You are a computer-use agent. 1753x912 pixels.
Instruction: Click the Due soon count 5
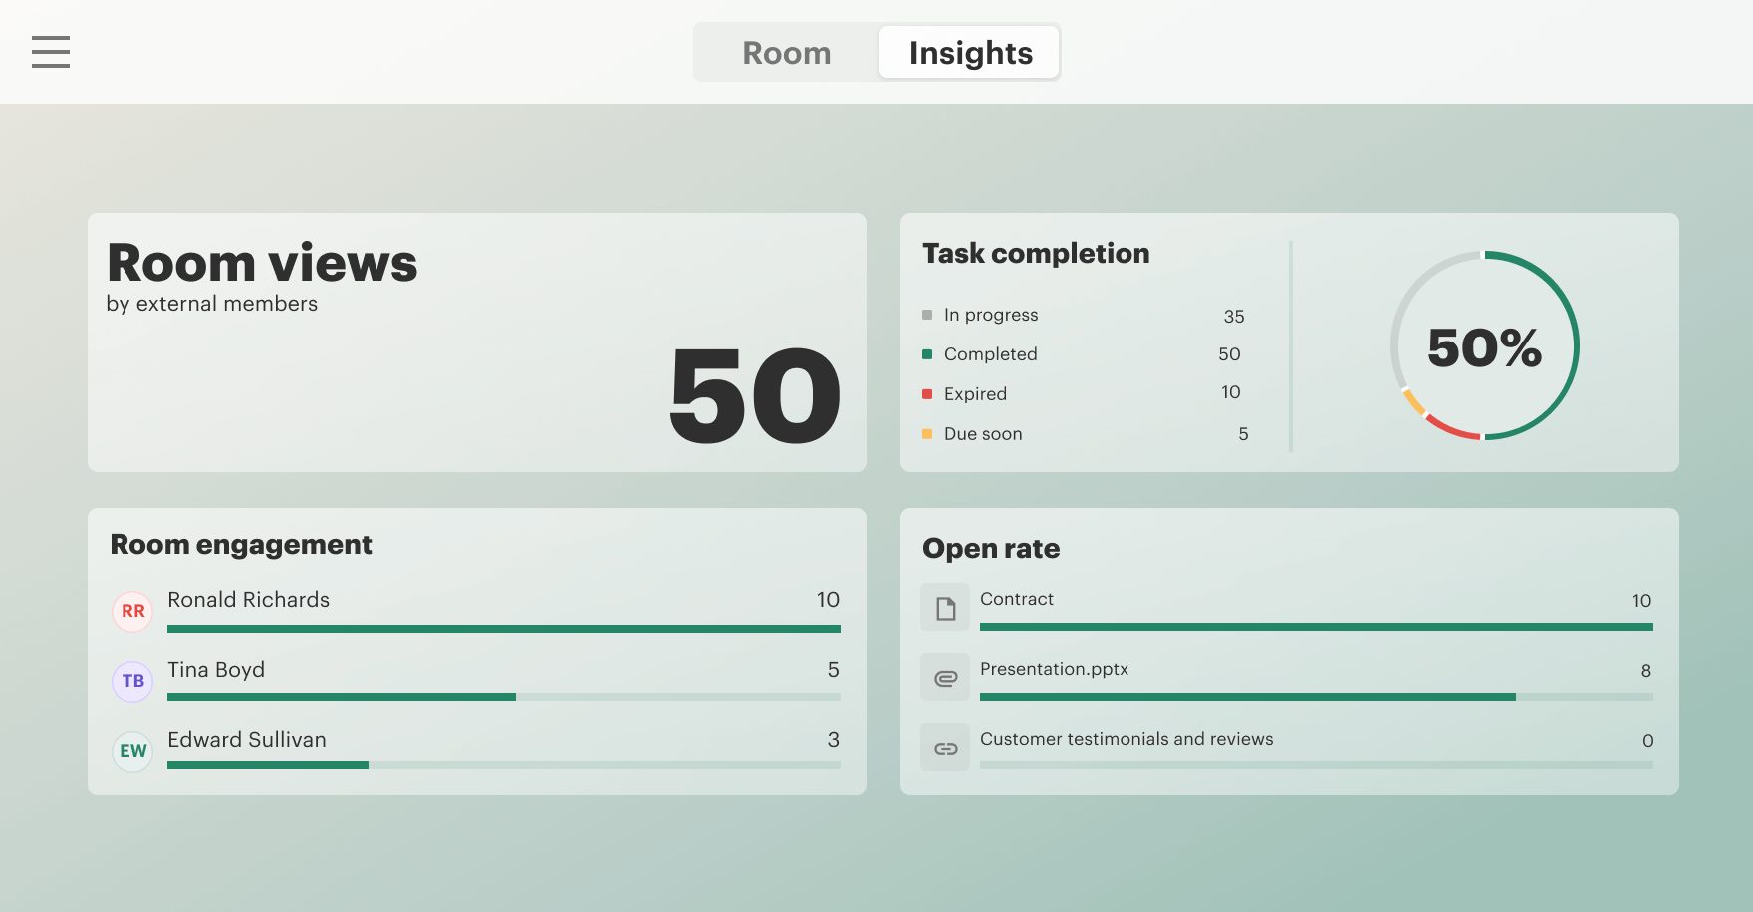[1243, 434]
